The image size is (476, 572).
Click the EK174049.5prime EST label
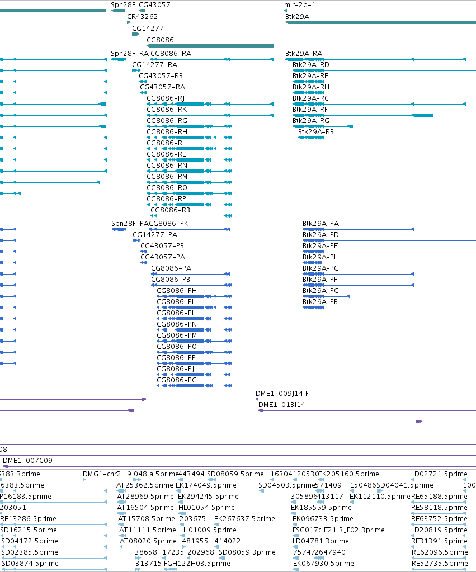206,485
